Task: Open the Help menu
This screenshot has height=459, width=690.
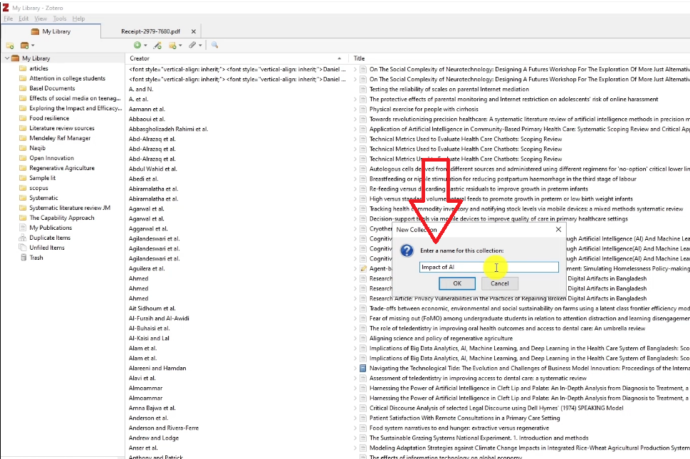Action: 78,19
